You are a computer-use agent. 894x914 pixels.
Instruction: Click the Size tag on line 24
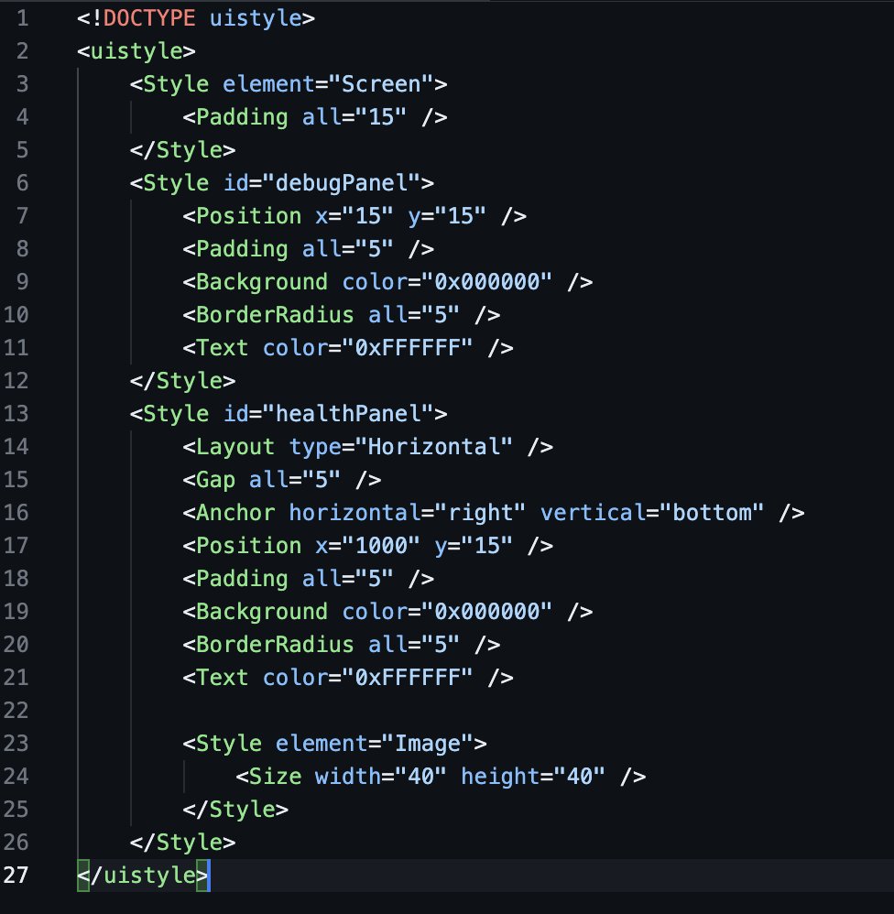tap(275, 777)
